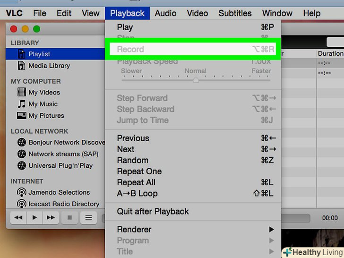Select Step Forward menu item
This screenshot has height=258, width=344.
[193, 98]
